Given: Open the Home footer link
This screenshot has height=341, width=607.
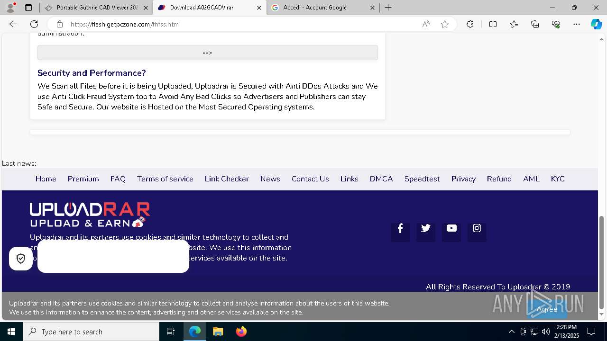Looking at the screenshot, I should tap(46, 179).
